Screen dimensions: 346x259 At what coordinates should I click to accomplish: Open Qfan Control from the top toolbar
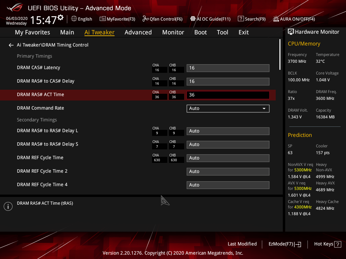click(x=162, y=19)
